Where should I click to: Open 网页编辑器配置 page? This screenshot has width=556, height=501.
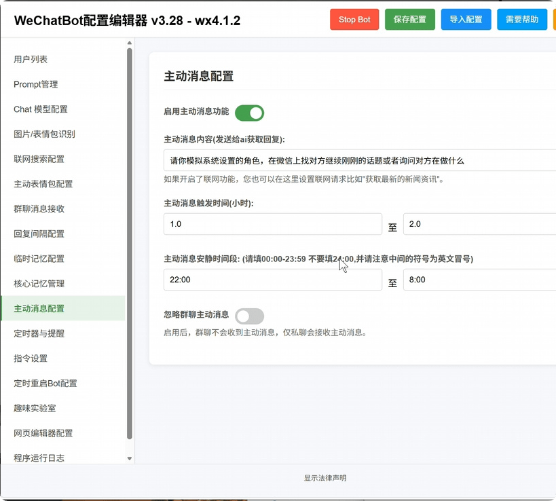(63, 433)
